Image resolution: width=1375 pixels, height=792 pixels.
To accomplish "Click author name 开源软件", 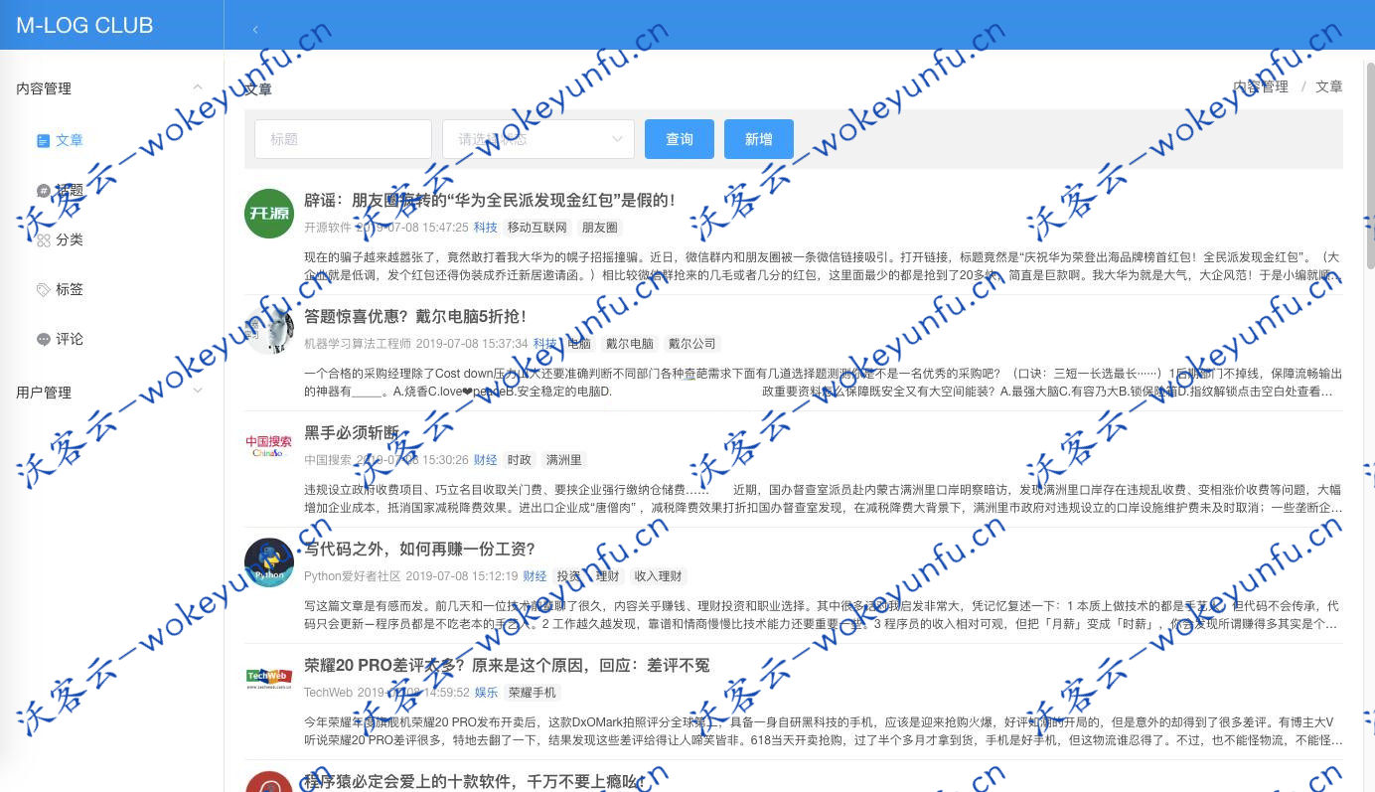I will (x=328, y=228).
